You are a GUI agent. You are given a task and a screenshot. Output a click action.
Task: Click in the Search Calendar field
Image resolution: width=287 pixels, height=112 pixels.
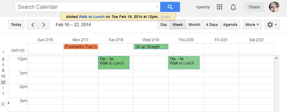[85, 7]
